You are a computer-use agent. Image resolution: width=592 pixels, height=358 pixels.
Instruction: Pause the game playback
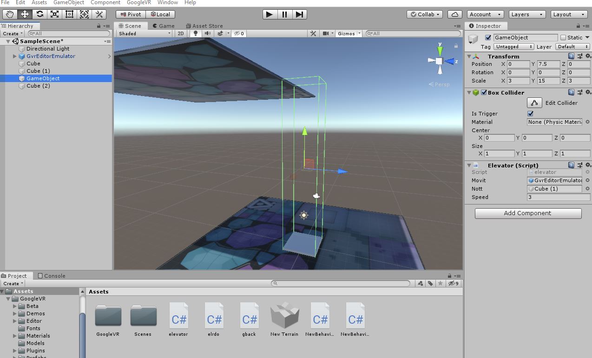click(284, 14)
